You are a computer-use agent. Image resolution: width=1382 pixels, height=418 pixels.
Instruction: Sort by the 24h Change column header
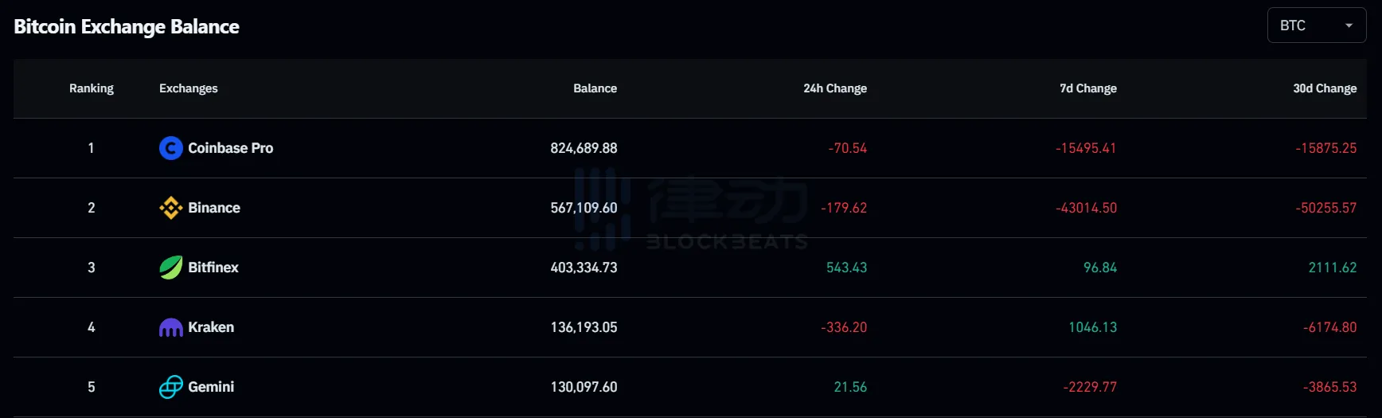click(x=835, y=88)
